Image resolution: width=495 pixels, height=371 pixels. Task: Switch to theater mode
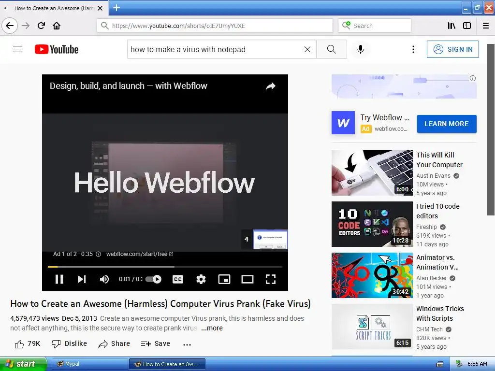[247, 279]
